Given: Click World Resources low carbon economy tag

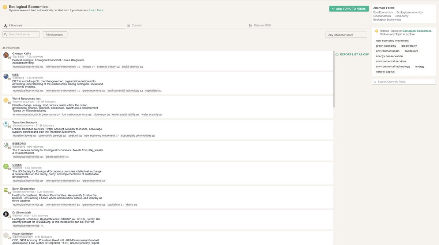Looking at the screenshot, I should (x=77, y=114).
